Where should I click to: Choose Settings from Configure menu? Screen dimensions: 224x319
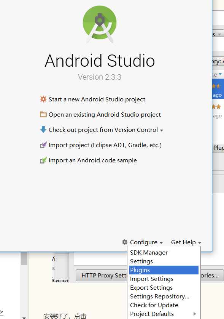tap(164, 261)
